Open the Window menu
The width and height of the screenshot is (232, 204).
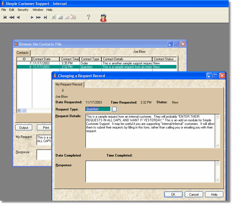pyautogui.click(x=38, y=10)
